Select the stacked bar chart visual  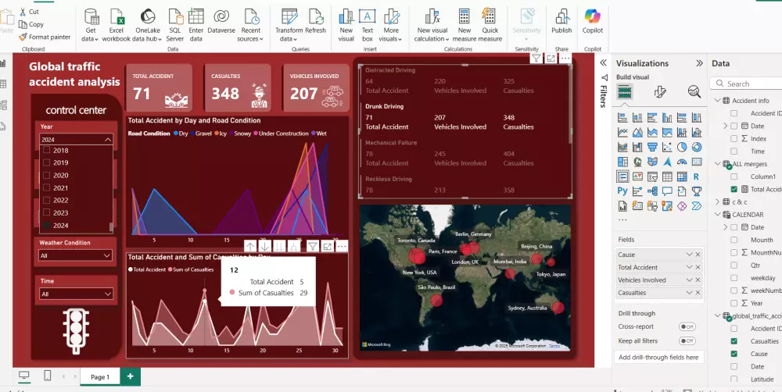coord(622,118)
